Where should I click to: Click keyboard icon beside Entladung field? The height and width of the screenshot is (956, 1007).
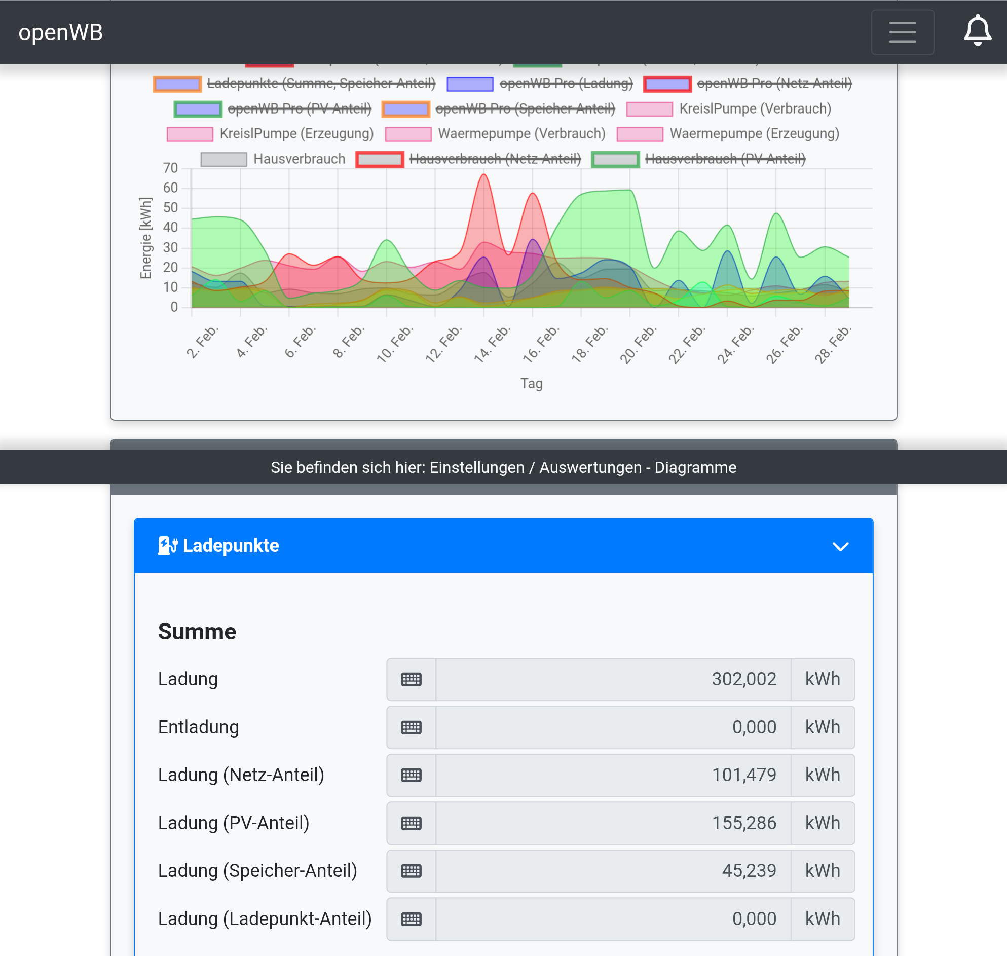pos(411,727)
